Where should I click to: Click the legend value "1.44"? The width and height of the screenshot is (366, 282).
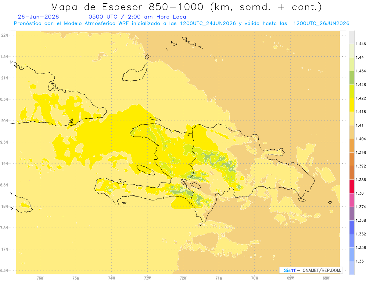pyautogui.click(x=361, y=57)
